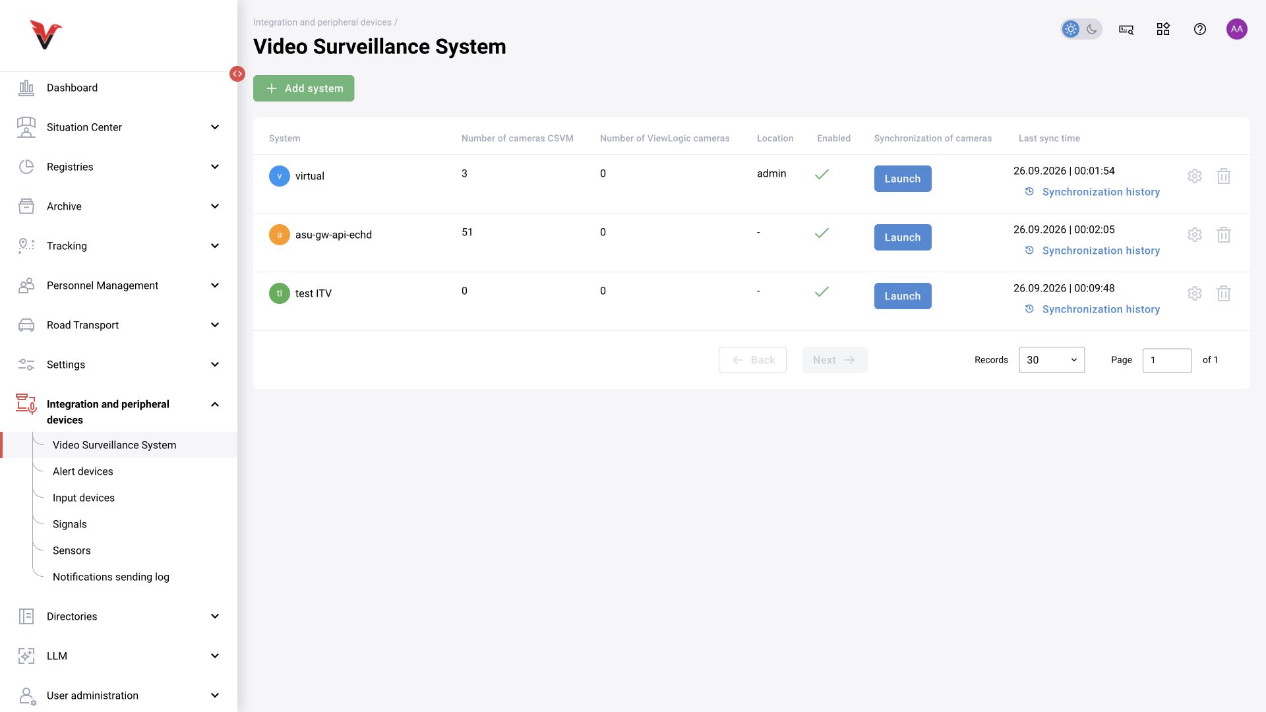Click the breadcrumb Integration and peripheral devices
Image resolution: width=1266 pixels, height=712 pixels.
pyautogui.click(x=322, y=22)
